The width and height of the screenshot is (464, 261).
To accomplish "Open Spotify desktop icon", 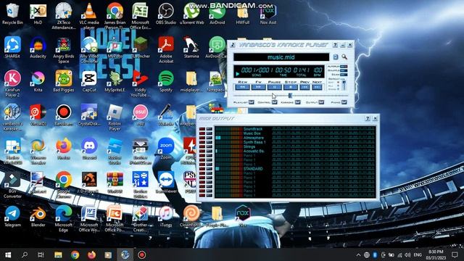I will [166, 81].
